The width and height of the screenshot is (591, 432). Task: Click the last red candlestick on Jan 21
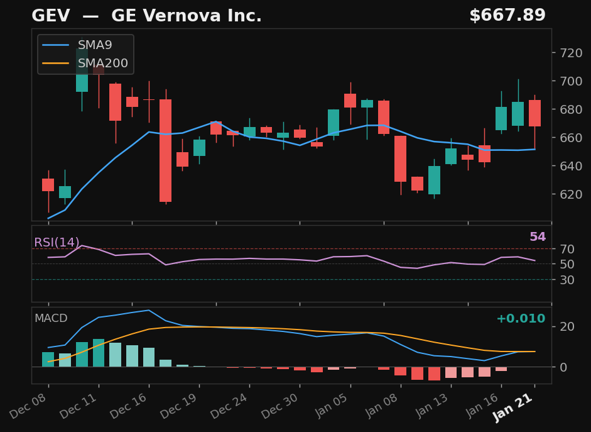coord(534,113)
